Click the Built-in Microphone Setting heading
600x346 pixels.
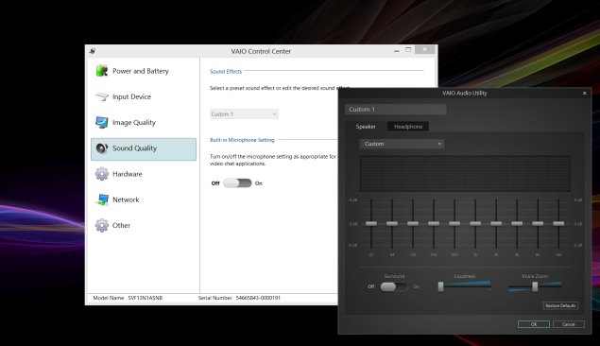[242, 140]
